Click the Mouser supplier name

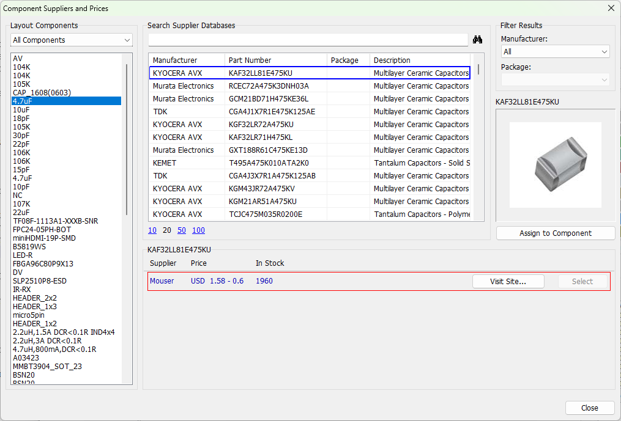pyautogui.click(x=162, y=281)
